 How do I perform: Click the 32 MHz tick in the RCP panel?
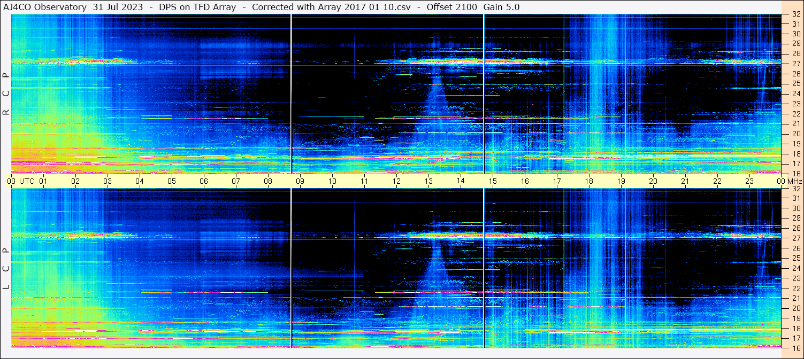pos(795,14)
